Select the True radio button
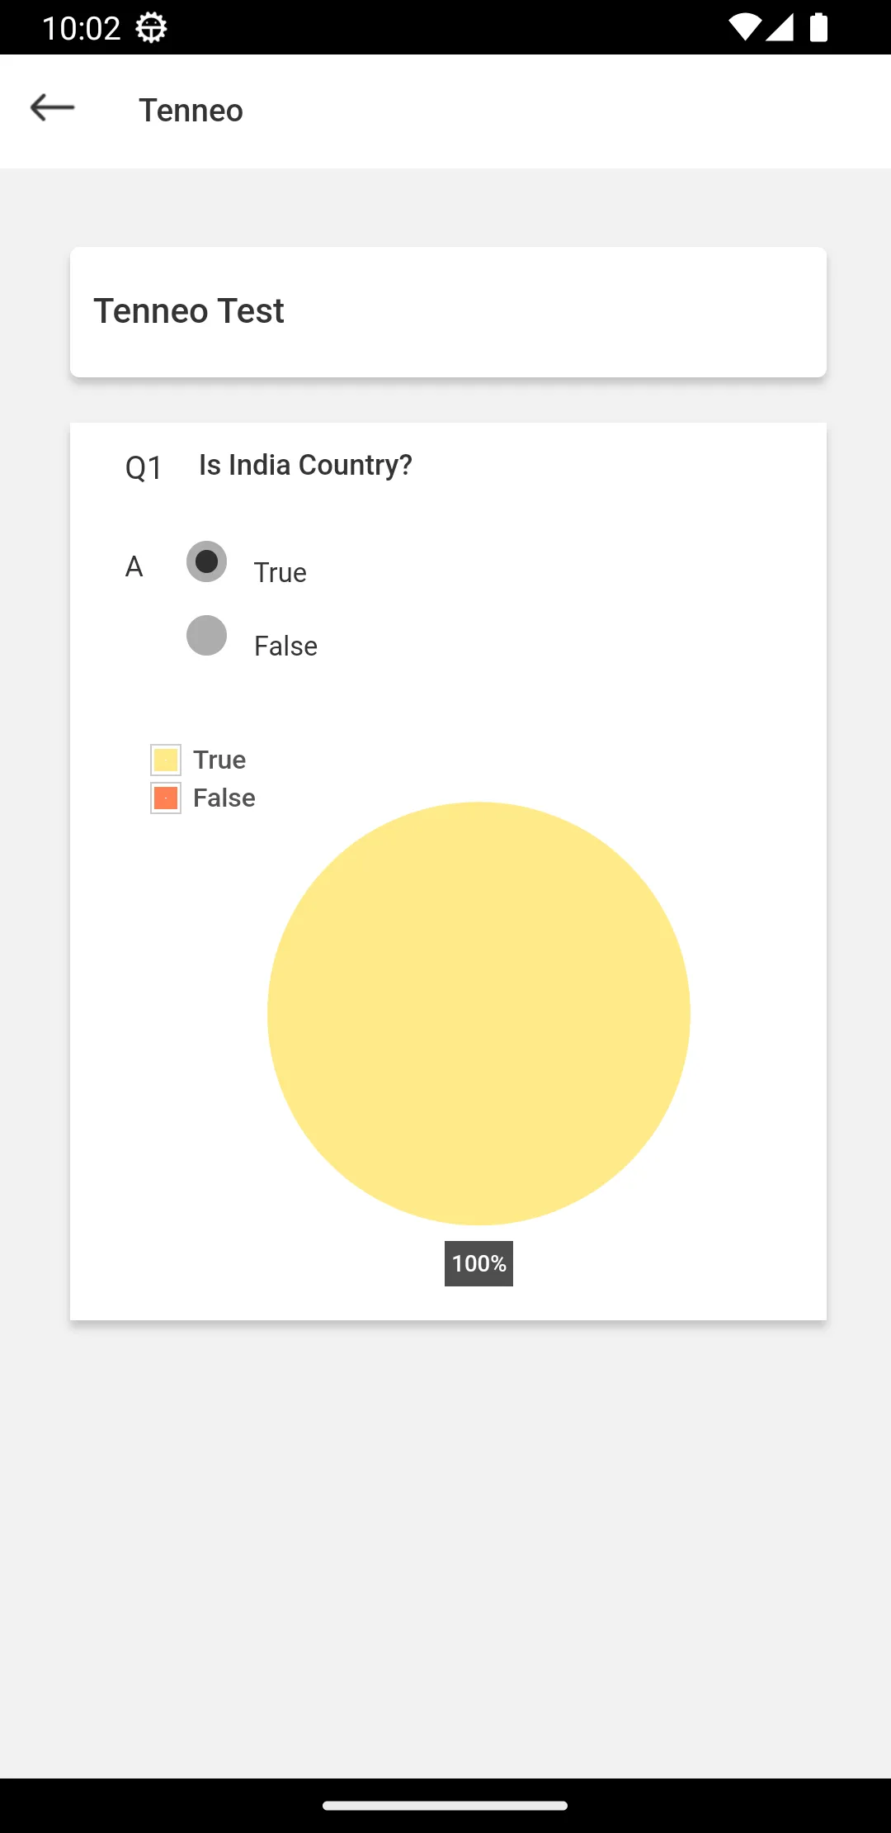Screen dimensions: 891x1833 (x=206, y=561)
